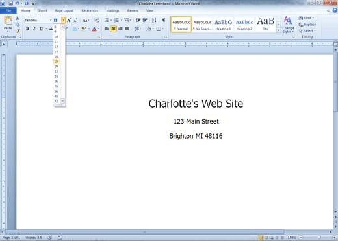This screenshot has height=241, width=338.
Task: Switch to Print Layout view
Action: click(261, 238)
